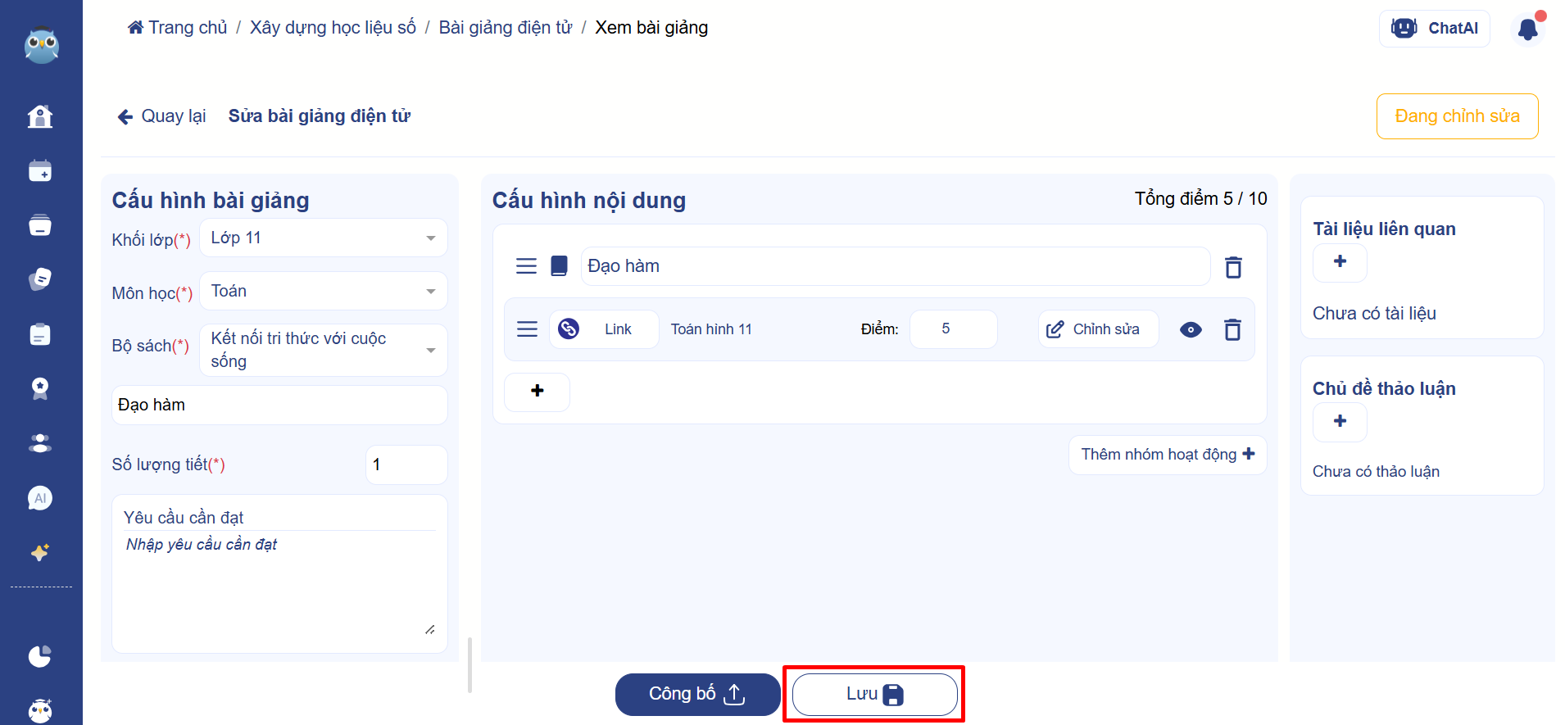Image resolution: width=1565 pixels, height=725 pixels.
Task: Toggle visibility eye for Toán hình 11
Action: [1191, 329]
